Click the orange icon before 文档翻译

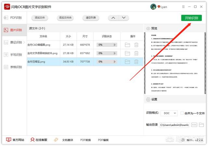(x=56, y=140)
